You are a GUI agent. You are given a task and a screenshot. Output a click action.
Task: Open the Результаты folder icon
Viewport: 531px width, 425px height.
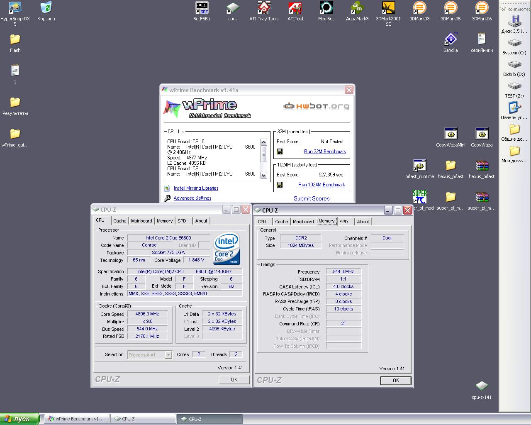(15, 102)
